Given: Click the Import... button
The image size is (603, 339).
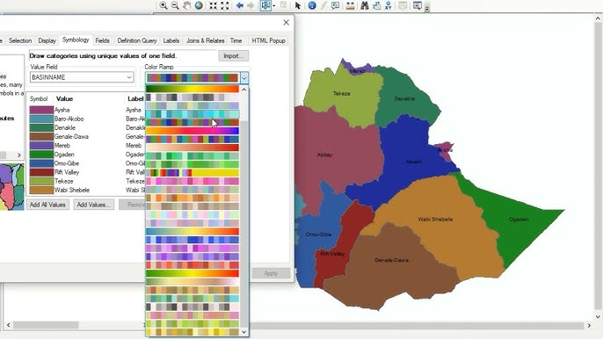Looking at the screenshot, I should [x=234, y=55].
